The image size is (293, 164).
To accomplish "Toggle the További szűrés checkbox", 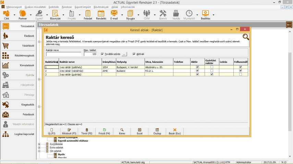I will coord(102,54).
